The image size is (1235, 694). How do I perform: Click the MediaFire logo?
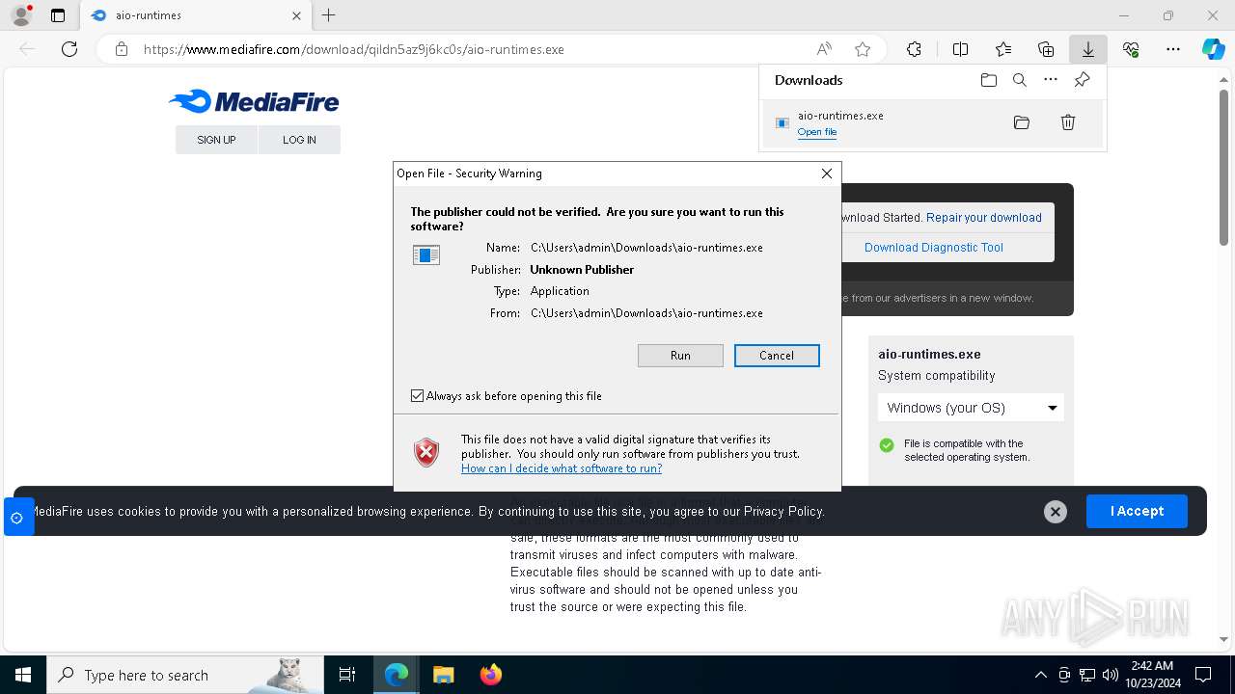(x=254, y=101)
